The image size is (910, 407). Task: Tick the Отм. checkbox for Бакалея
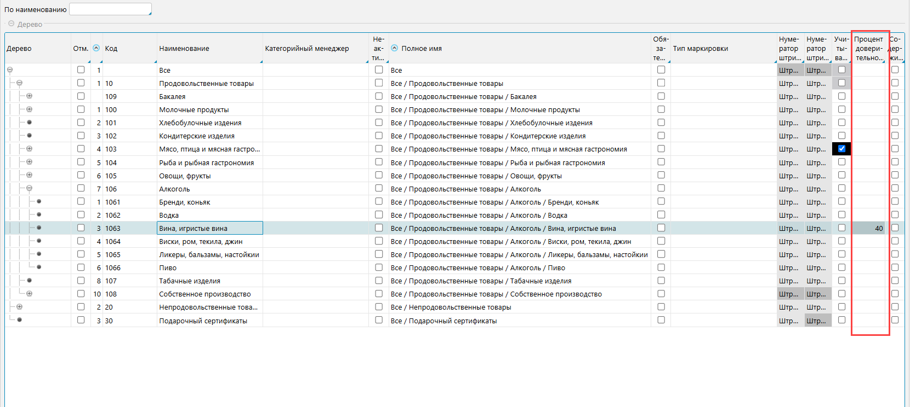81,96
